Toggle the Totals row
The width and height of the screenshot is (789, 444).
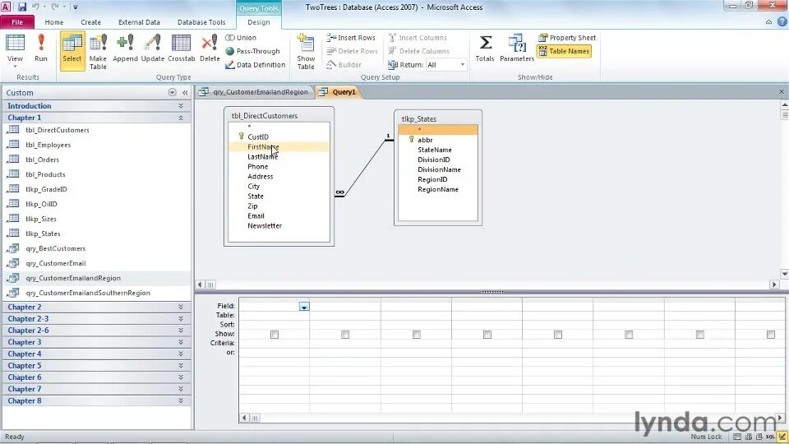coord(485,49)
